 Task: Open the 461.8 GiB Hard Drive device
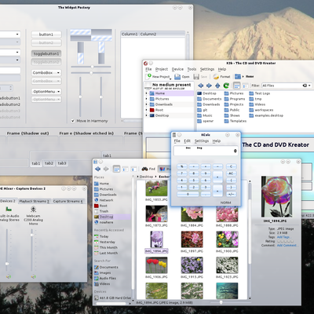(x=112, y=298)
